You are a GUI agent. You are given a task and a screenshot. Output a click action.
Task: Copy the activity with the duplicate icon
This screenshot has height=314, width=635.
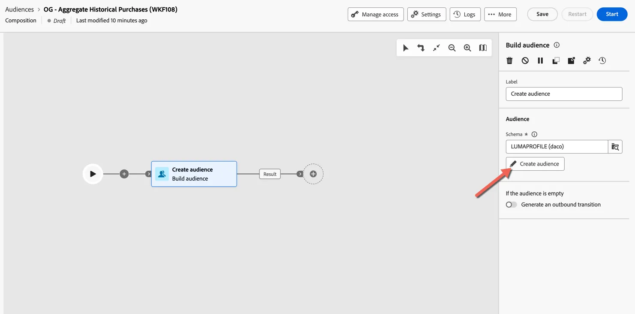point(556,60)
